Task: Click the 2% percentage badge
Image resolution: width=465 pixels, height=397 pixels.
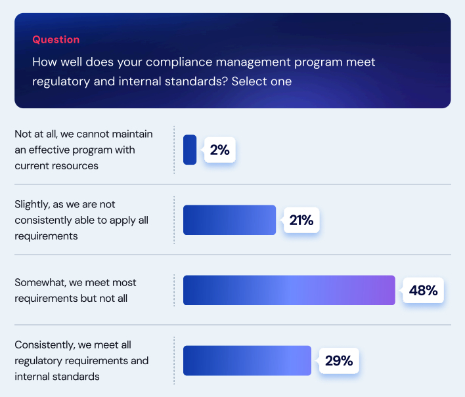Action: [x=220, y=150]
